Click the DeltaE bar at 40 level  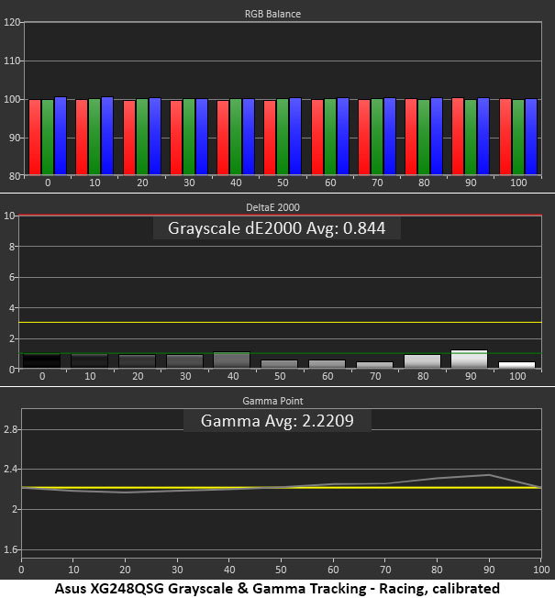[232, 360]
